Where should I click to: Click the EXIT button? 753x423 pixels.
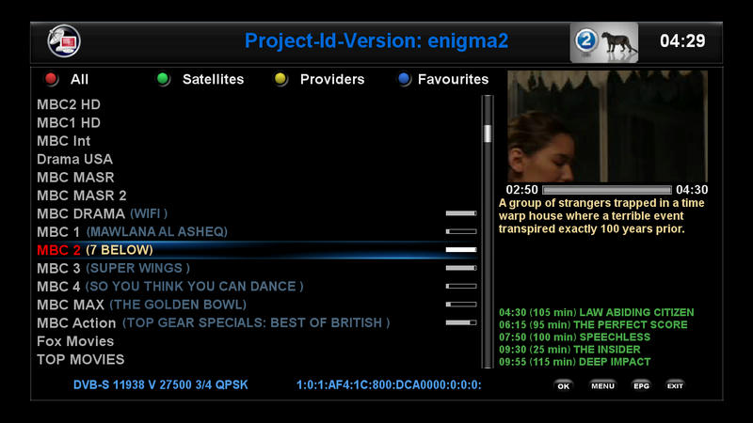(x=675, y=385)
